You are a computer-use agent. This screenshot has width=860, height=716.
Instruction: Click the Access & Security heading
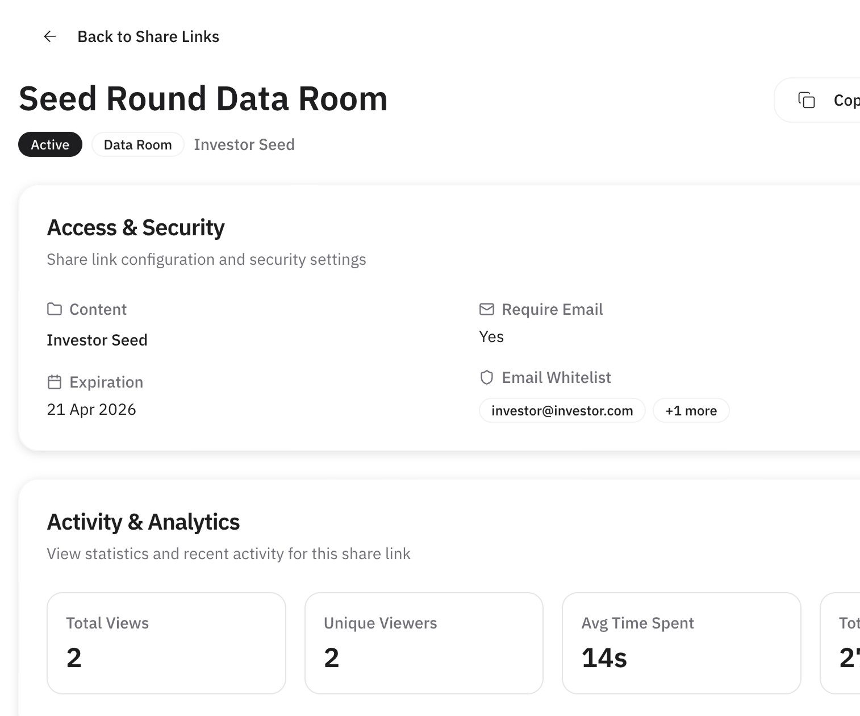tap(136, 227)
